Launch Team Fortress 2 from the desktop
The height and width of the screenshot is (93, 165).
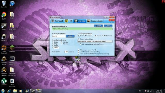point(4,49)
